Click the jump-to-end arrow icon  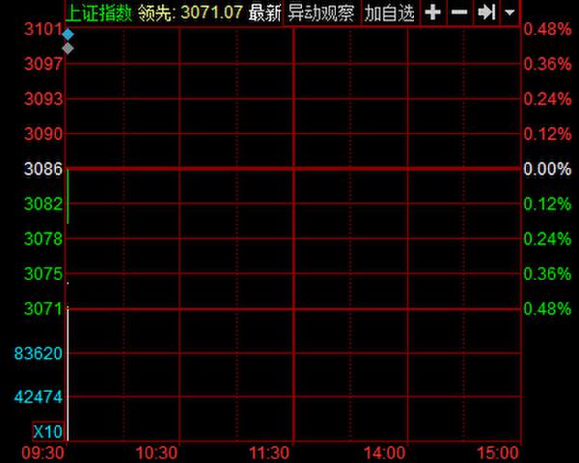click(x=487, y=13)
